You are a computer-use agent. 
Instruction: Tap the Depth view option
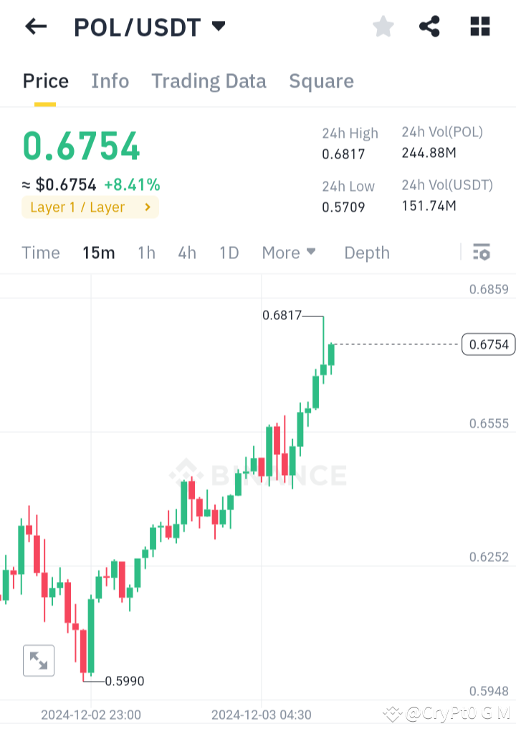coord(366,253)
